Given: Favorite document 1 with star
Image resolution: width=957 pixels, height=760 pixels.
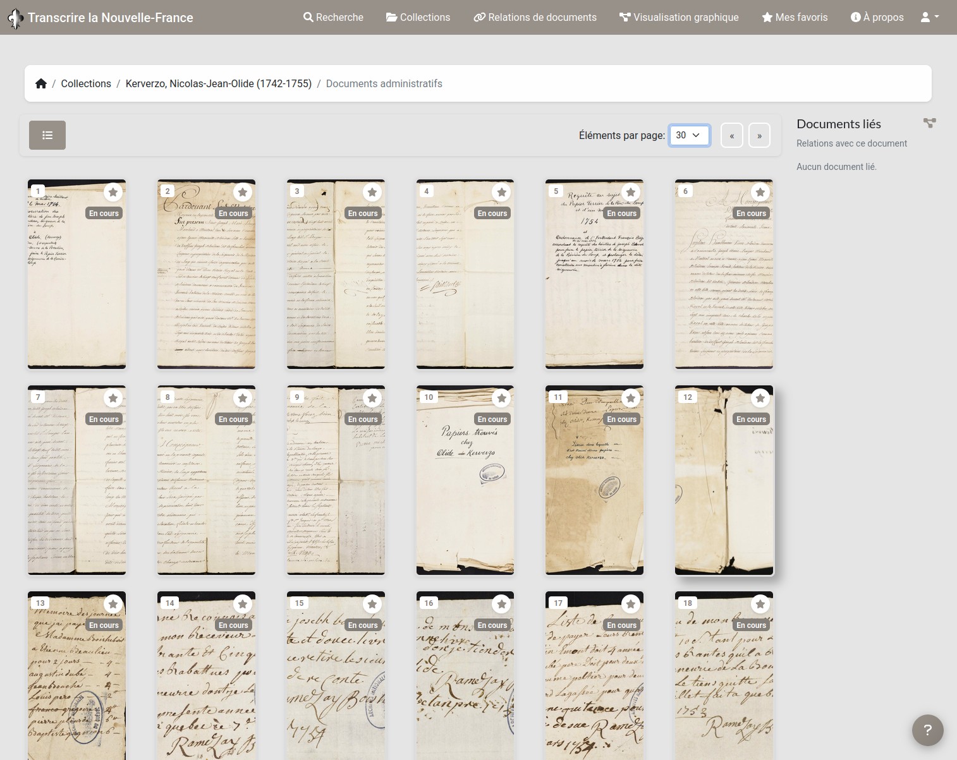Looking at the screenshot, I should (113, 192).
